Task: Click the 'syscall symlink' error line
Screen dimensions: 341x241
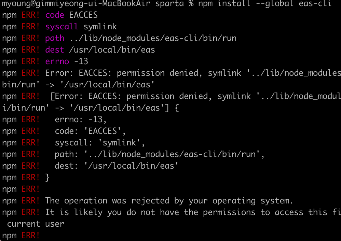Action: point(59,27)
